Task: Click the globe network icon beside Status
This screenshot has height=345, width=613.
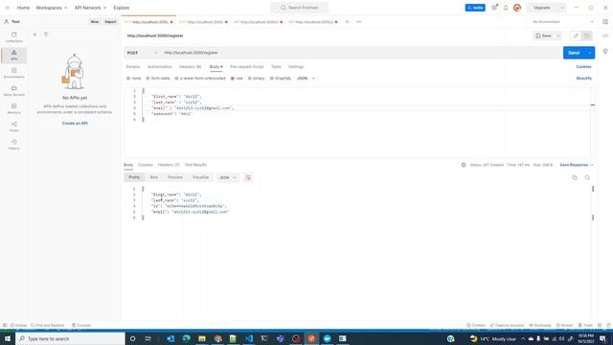Action: coord(464,165)
